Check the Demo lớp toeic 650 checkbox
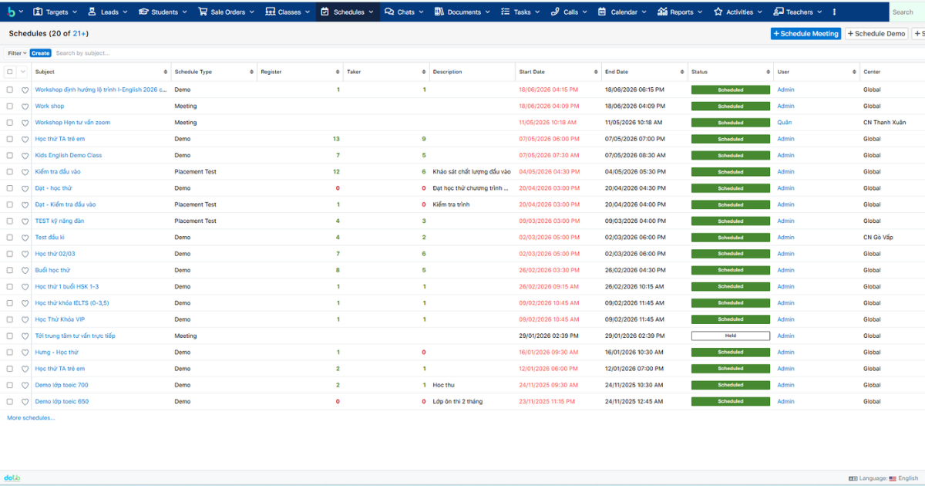925x486 pixels. 10,401
